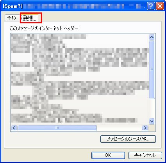The width and height of the screenshot is (166, 163).
Task: Confirm with the OK button
Action: tap(108, 155)
